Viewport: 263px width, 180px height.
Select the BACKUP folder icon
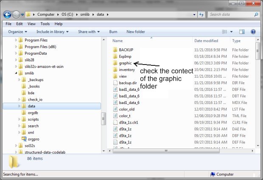pyautogui.click(x=115, y=50)
